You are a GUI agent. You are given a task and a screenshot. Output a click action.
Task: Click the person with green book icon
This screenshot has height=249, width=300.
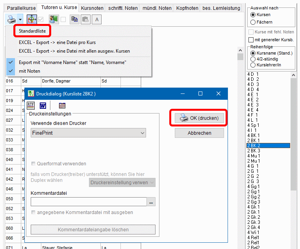point(54,19)
